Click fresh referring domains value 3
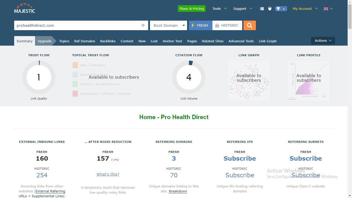This screenshot has height=198, width=352. 174,159
